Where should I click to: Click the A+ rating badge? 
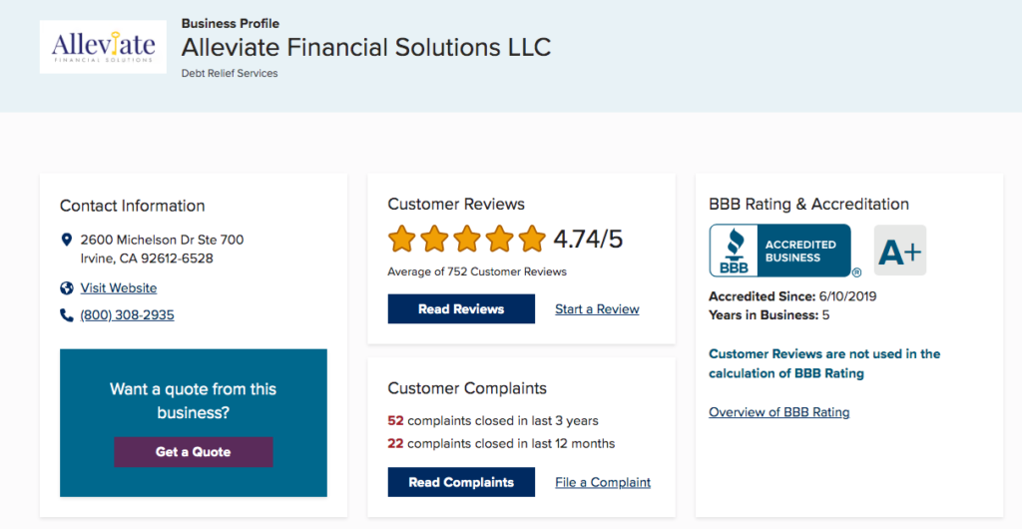pyautogui.click(x=900, y=251)
